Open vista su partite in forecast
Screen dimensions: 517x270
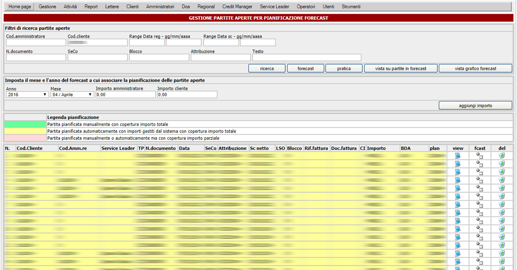coord(401,68)
